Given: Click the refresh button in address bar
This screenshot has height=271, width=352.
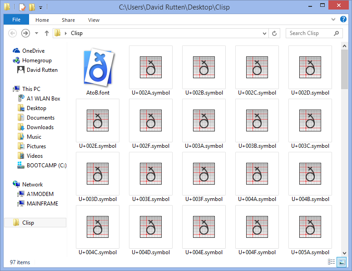Looking at the screenshot, I should coord(274,33).
